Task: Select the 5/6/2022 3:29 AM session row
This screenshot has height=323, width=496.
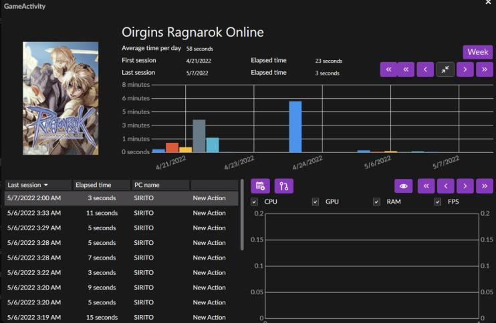Action: (121, 228)
